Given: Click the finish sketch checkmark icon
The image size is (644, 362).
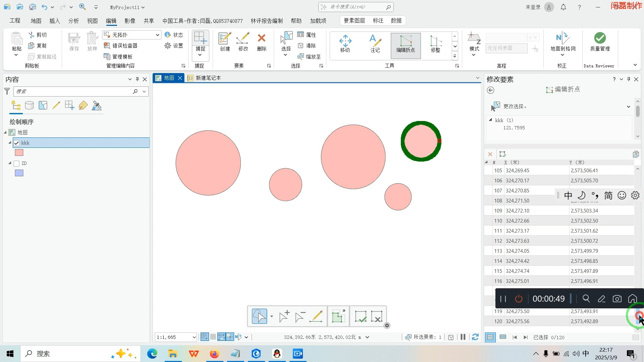Looking at the screenshot, I should (361, 316).
